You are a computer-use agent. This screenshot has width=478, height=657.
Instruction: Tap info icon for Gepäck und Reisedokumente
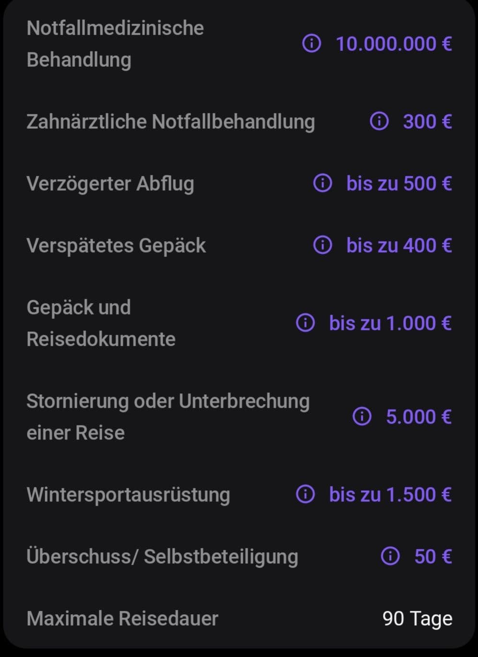click(305, 323)
